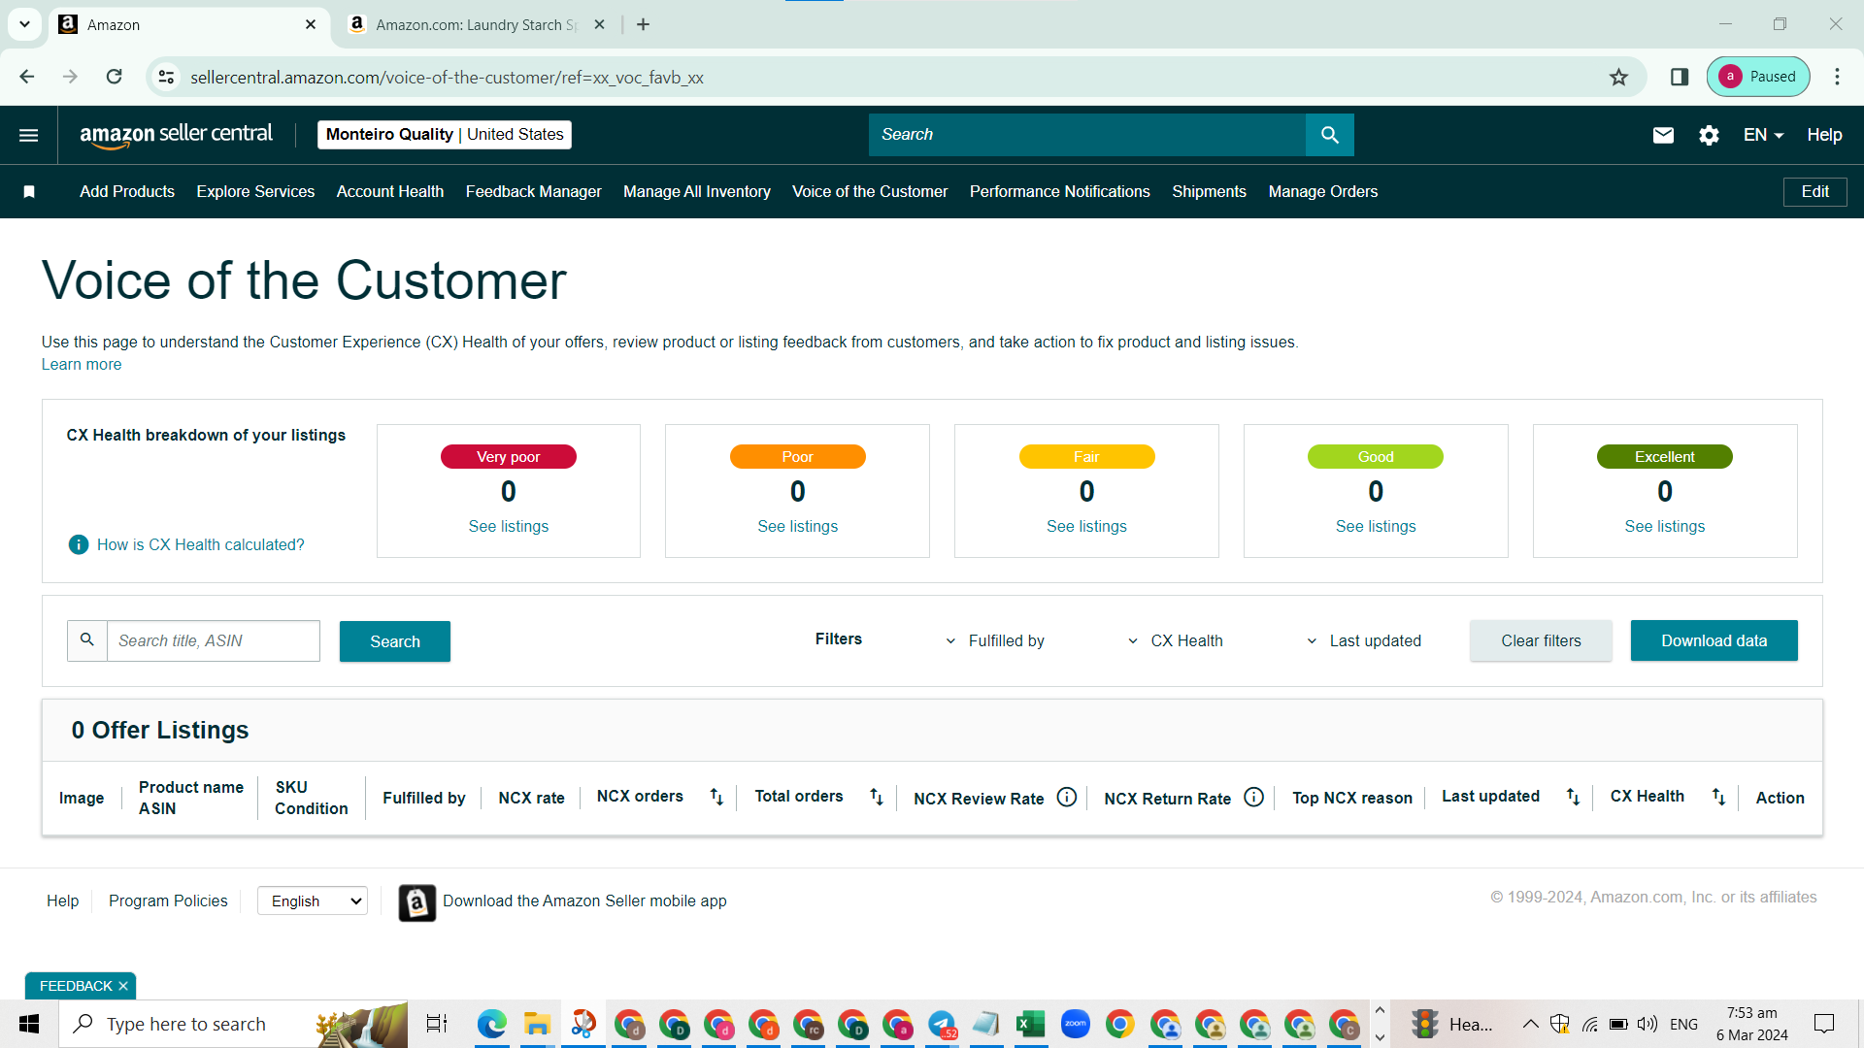The height and width of the screenshot is (1048, 1864).
Task: Open the Windows notification center
Action: [1824, 1024]
